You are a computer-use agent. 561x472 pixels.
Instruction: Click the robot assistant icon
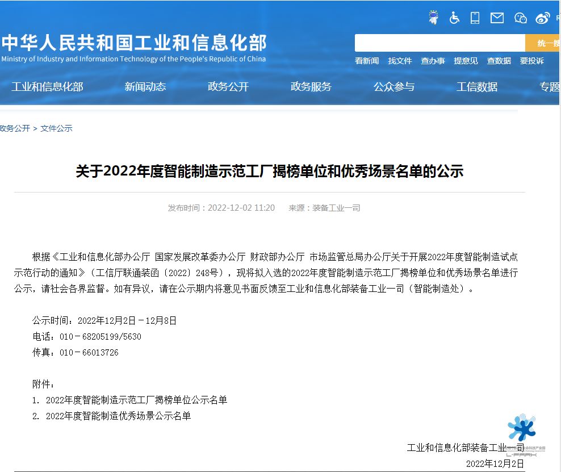(x=434, y=18)
